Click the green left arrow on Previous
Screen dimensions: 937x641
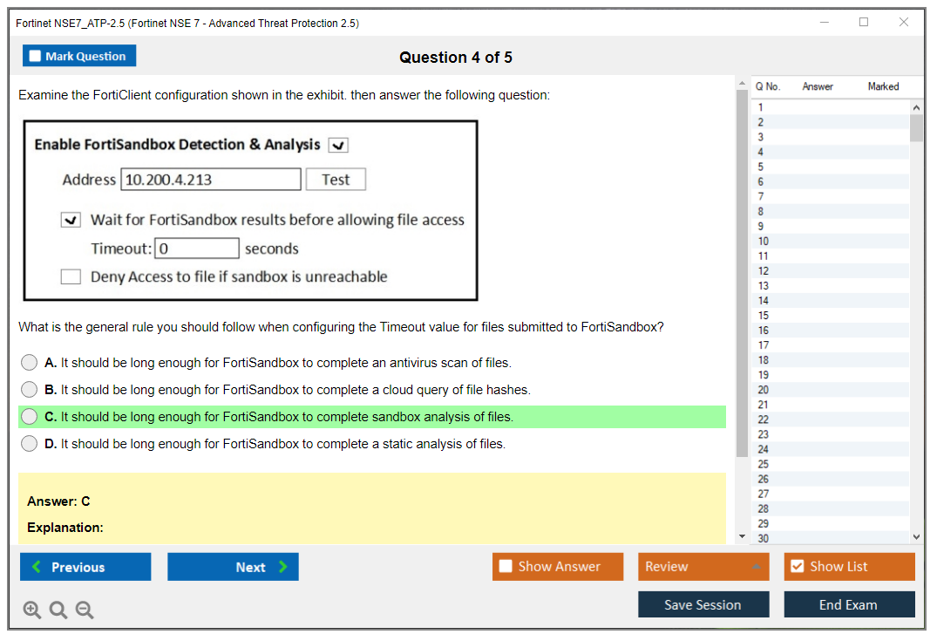point(37,567)
